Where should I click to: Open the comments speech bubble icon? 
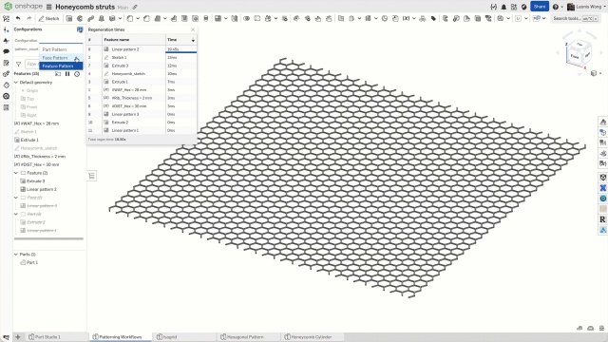click(x=7, y=51)
